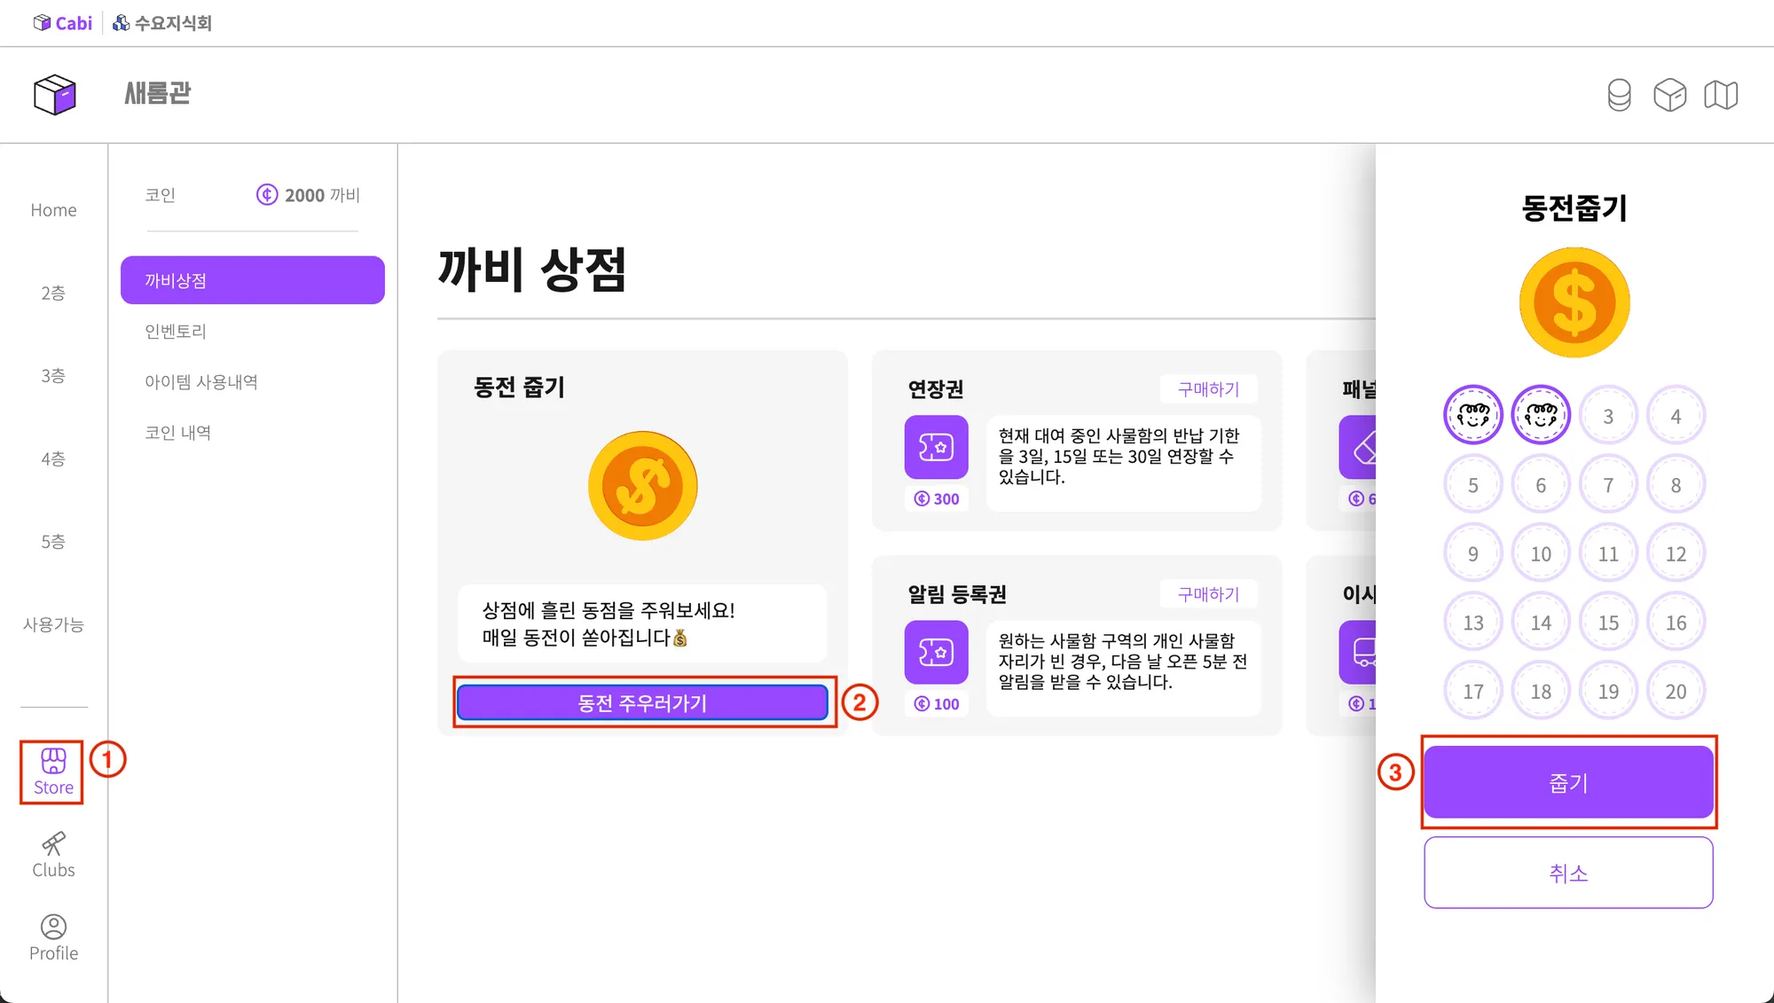Viewport: 1774px width, 1003px height.
Task: Click the 동전 주우러가기 button
Action: point(642,703)
